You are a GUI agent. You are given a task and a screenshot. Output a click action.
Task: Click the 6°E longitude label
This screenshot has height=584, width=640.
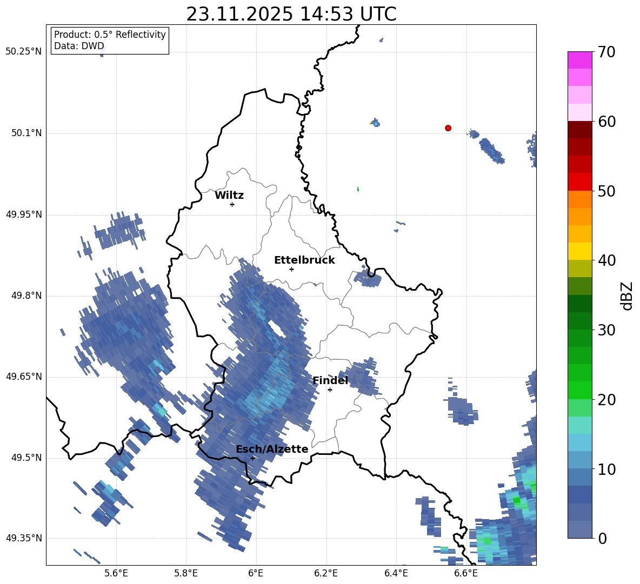[x=256, y=573]
